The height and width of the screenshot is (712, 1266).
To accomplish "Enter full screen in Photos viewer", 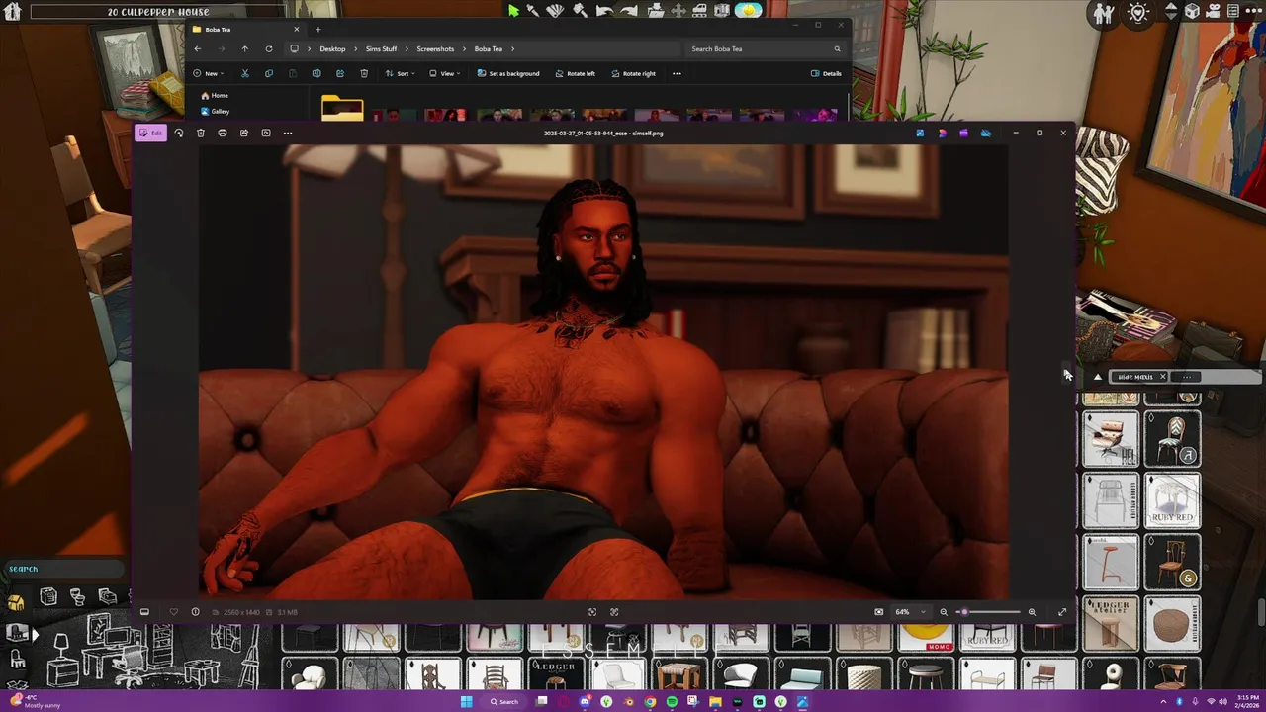I will 1062,612.
